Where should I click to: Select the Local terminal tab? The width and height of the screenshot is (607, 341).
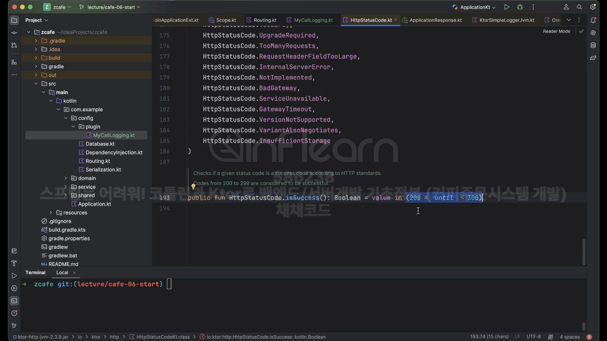coord(62,272)
